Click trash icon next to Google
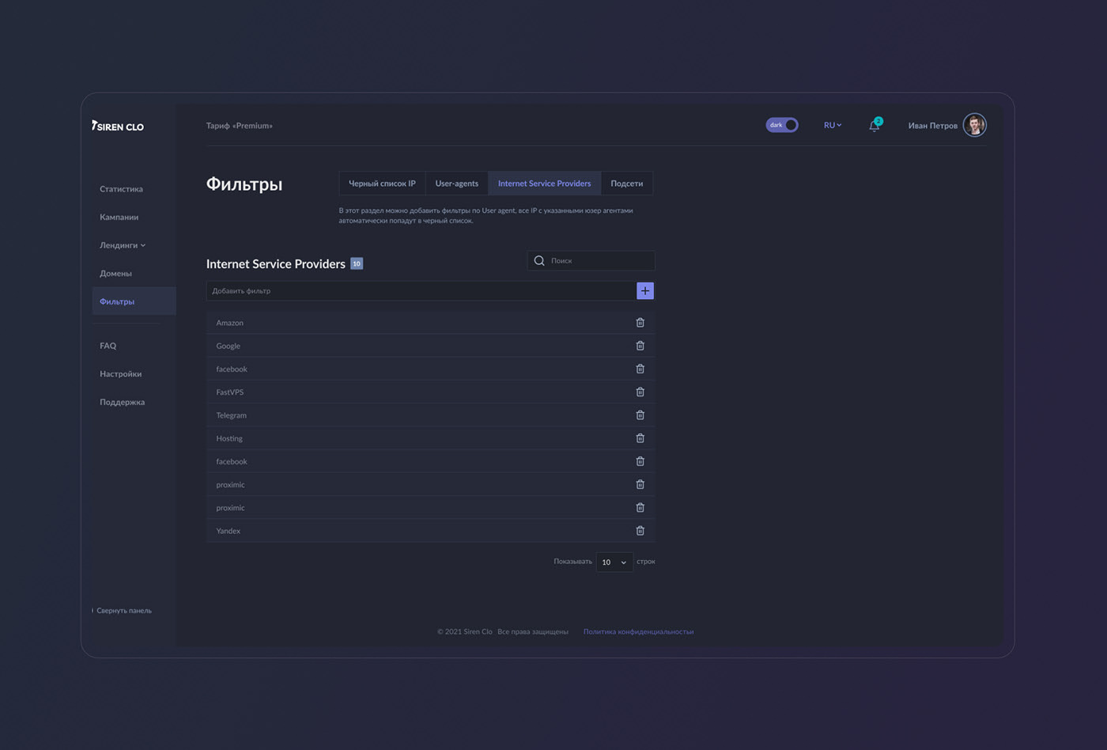The height and width of the screenshot is (750, 1107). pos(640,346)
